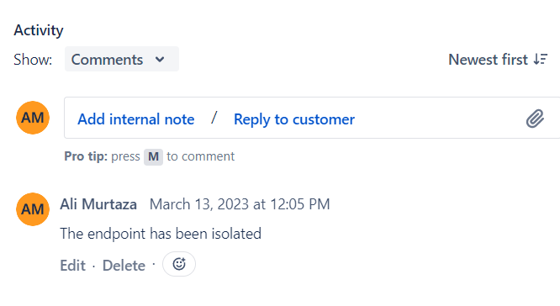This screenshot has height=306, width=560.
Task: Expand the chevron on the Comments filter
Action: (160, 60)
